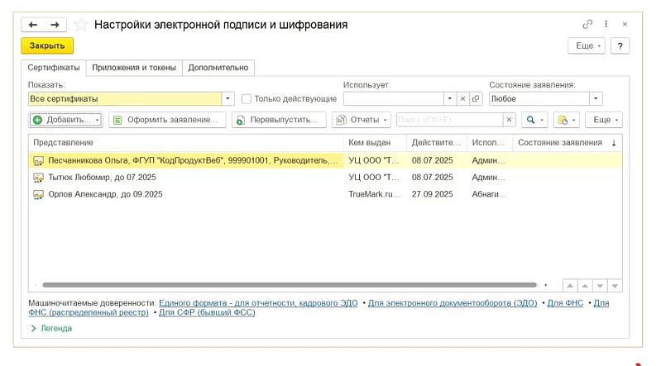
Task: Add the form to favorites with the star
Action: tap(80, 25)
